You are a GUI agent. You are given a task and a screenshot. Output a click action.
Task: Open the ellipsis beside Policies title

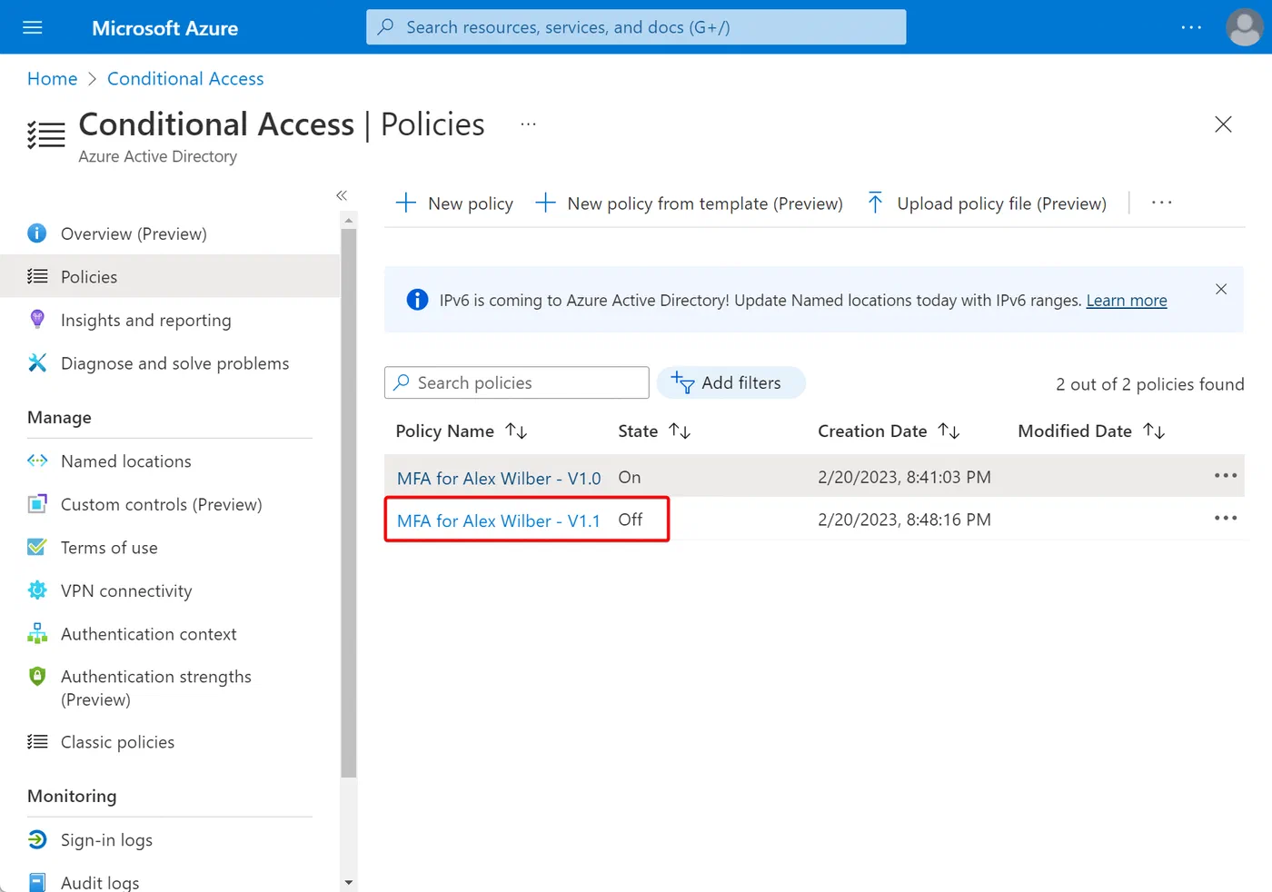(528, 124)
